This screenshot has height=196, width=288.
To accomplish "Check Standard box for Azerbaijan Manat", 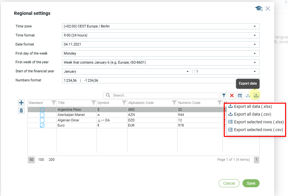I will (x=42, y=115).
